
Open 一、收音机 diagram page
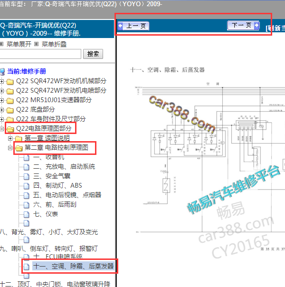[48, 157]
